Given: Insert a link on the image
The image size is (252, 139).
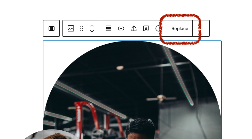Looking at the screenshot, I should [x=121, y=28].
